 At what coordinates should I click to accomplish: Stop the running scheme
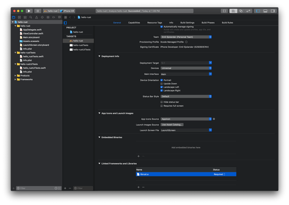tap(38, 11)
